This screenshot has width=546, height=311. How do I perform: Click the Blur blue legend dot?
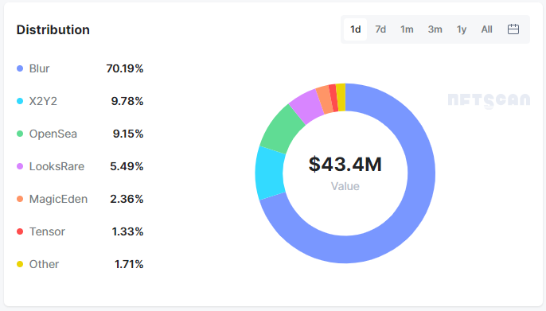[20, 68]
